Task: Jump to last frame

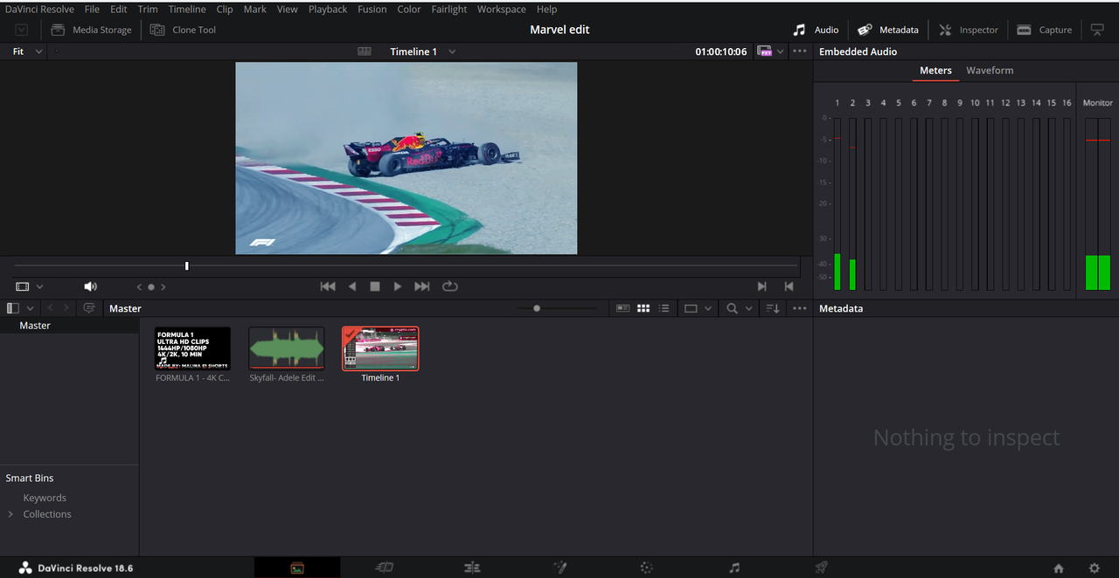Action: [422, 286]
